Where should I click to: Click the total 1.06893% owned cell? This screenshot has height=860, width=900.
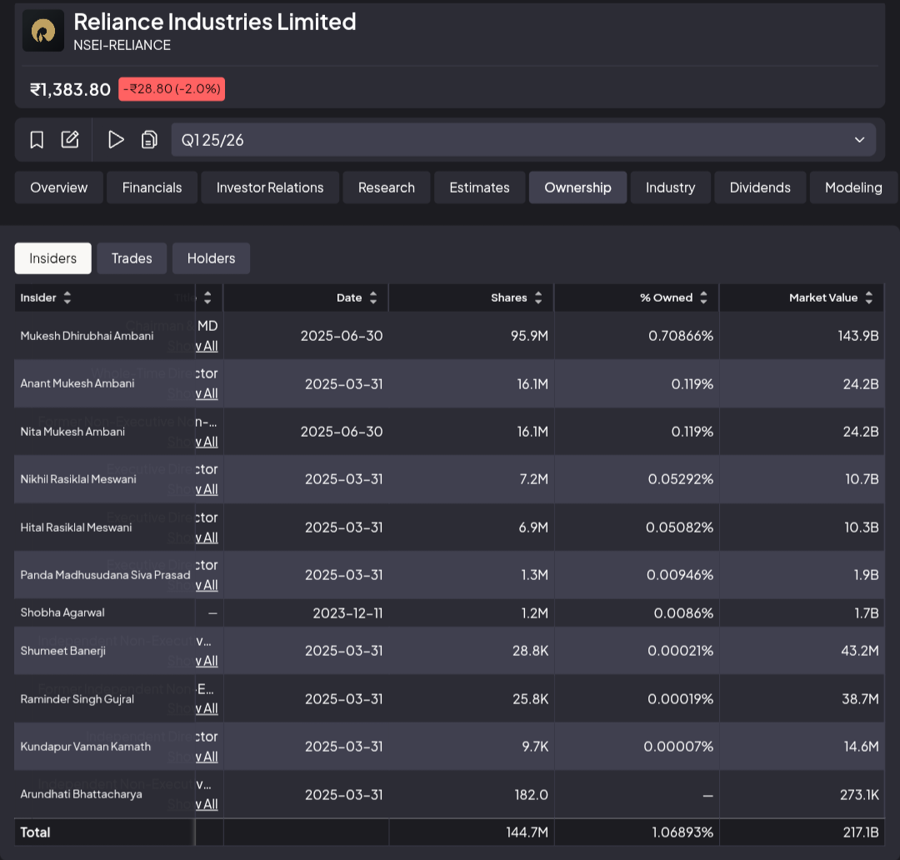pos(682,832)
